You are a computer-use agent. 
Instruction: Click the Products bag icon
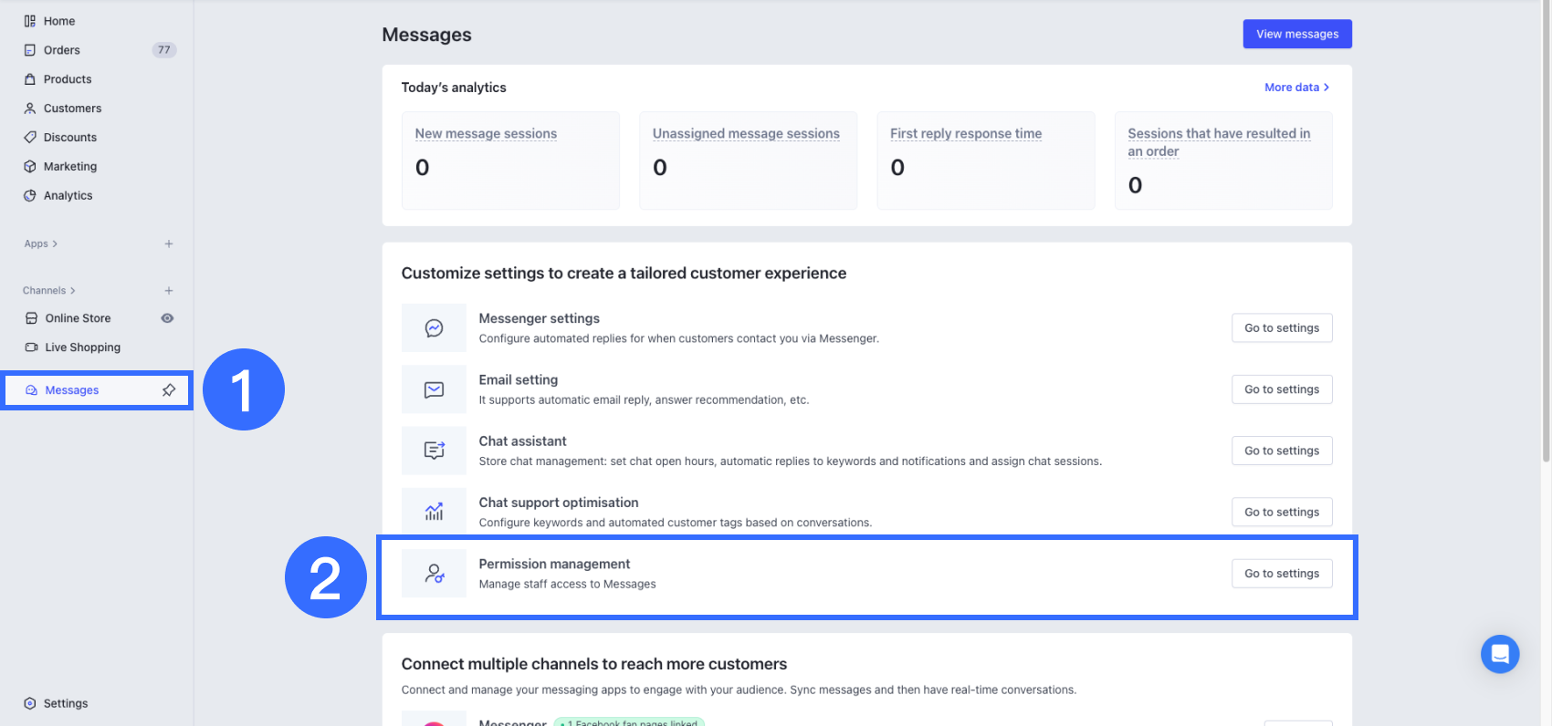30,79
